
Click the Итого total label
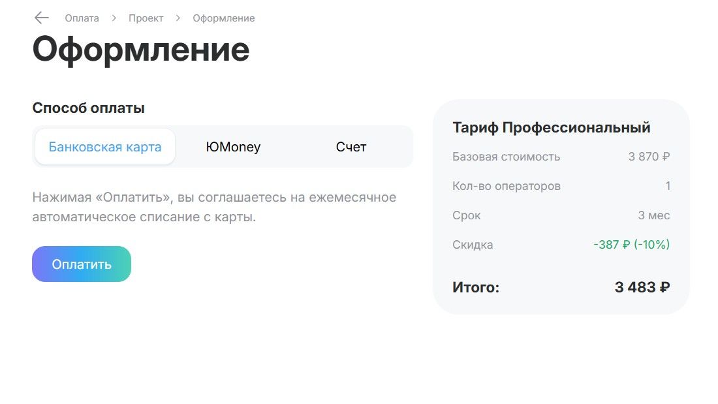click(x=476, y=287)
